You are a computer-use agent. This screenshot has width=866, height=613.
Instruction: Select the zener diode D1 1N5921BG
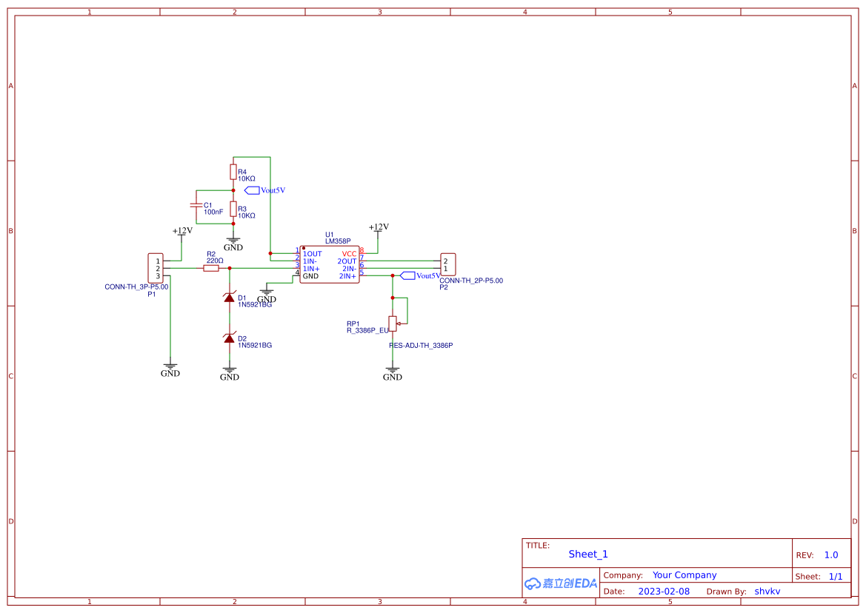point(230,296)
